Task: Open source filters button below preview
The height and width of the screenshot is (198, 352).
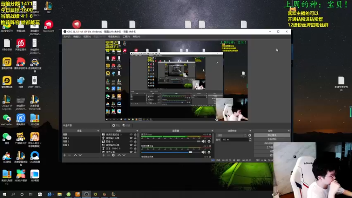Action: [x=126, y=125]
